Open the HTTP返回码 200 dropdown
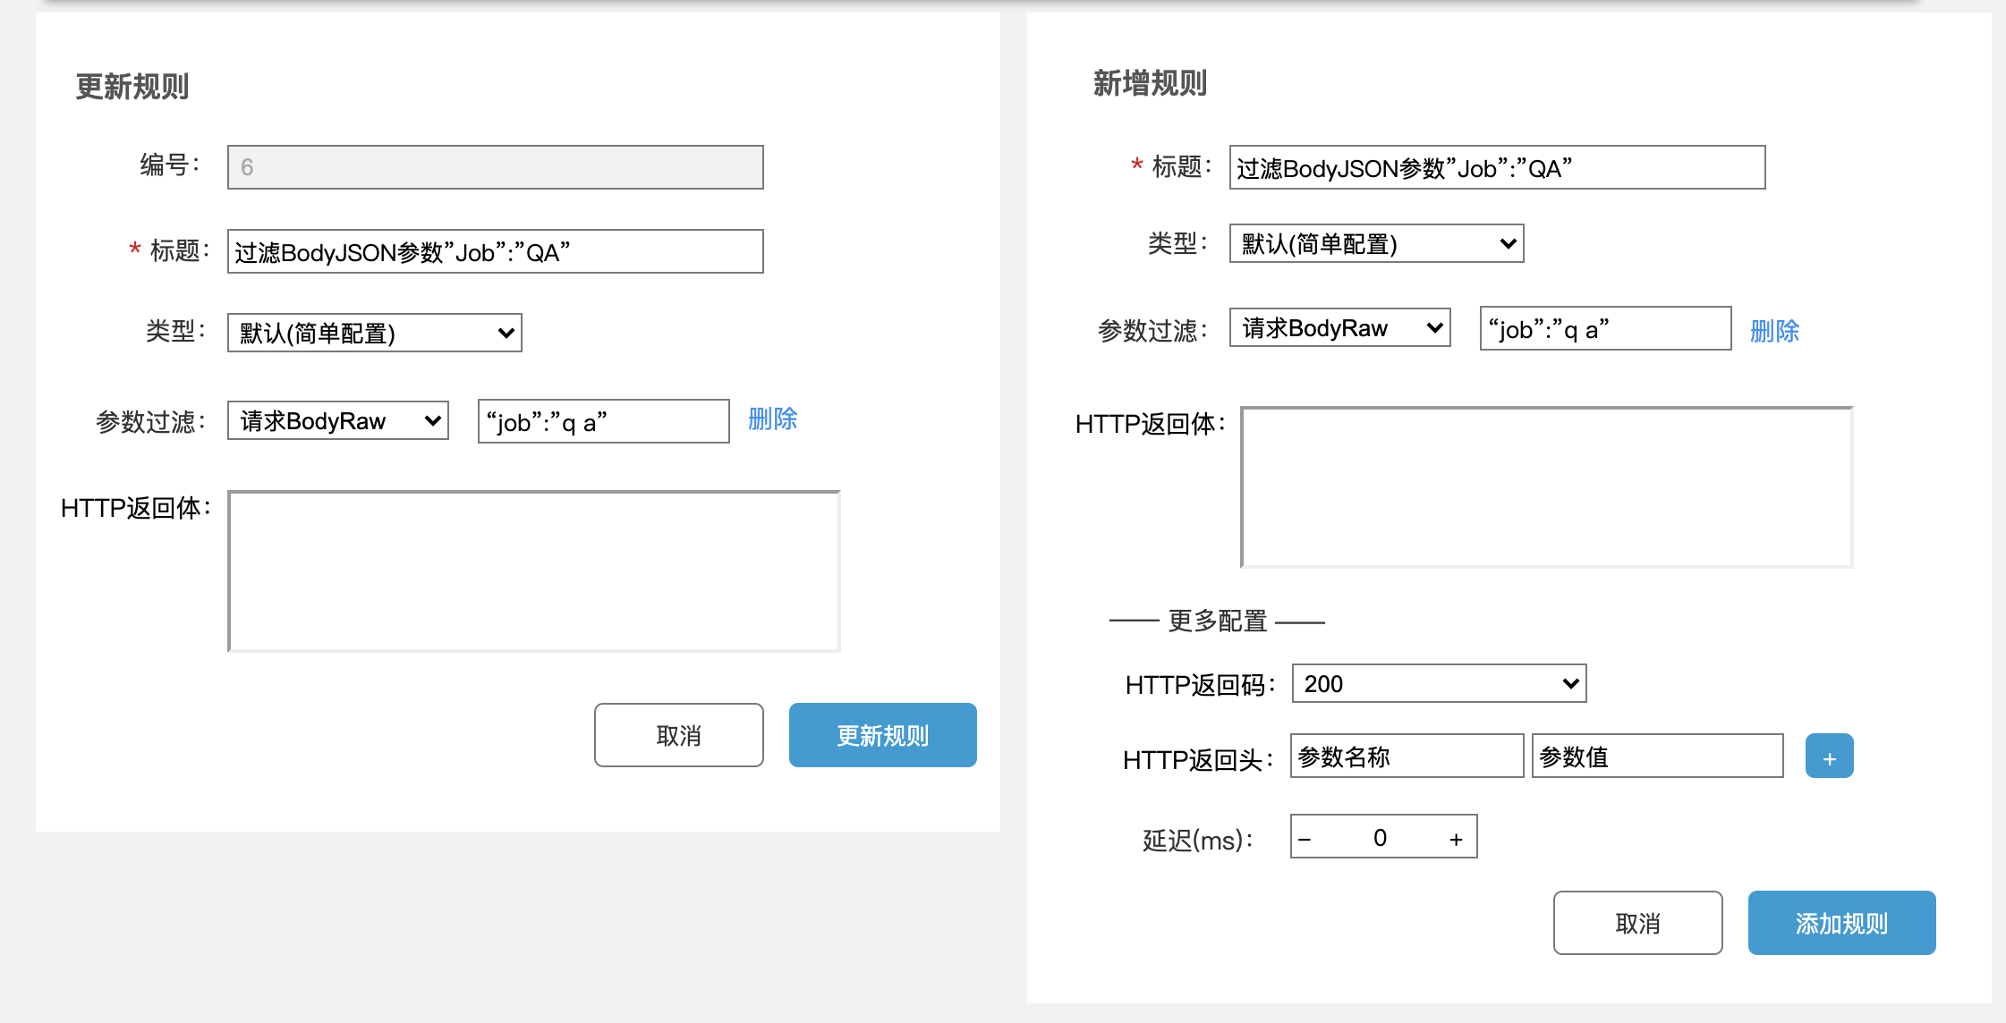 click(x=1439, y=683)
